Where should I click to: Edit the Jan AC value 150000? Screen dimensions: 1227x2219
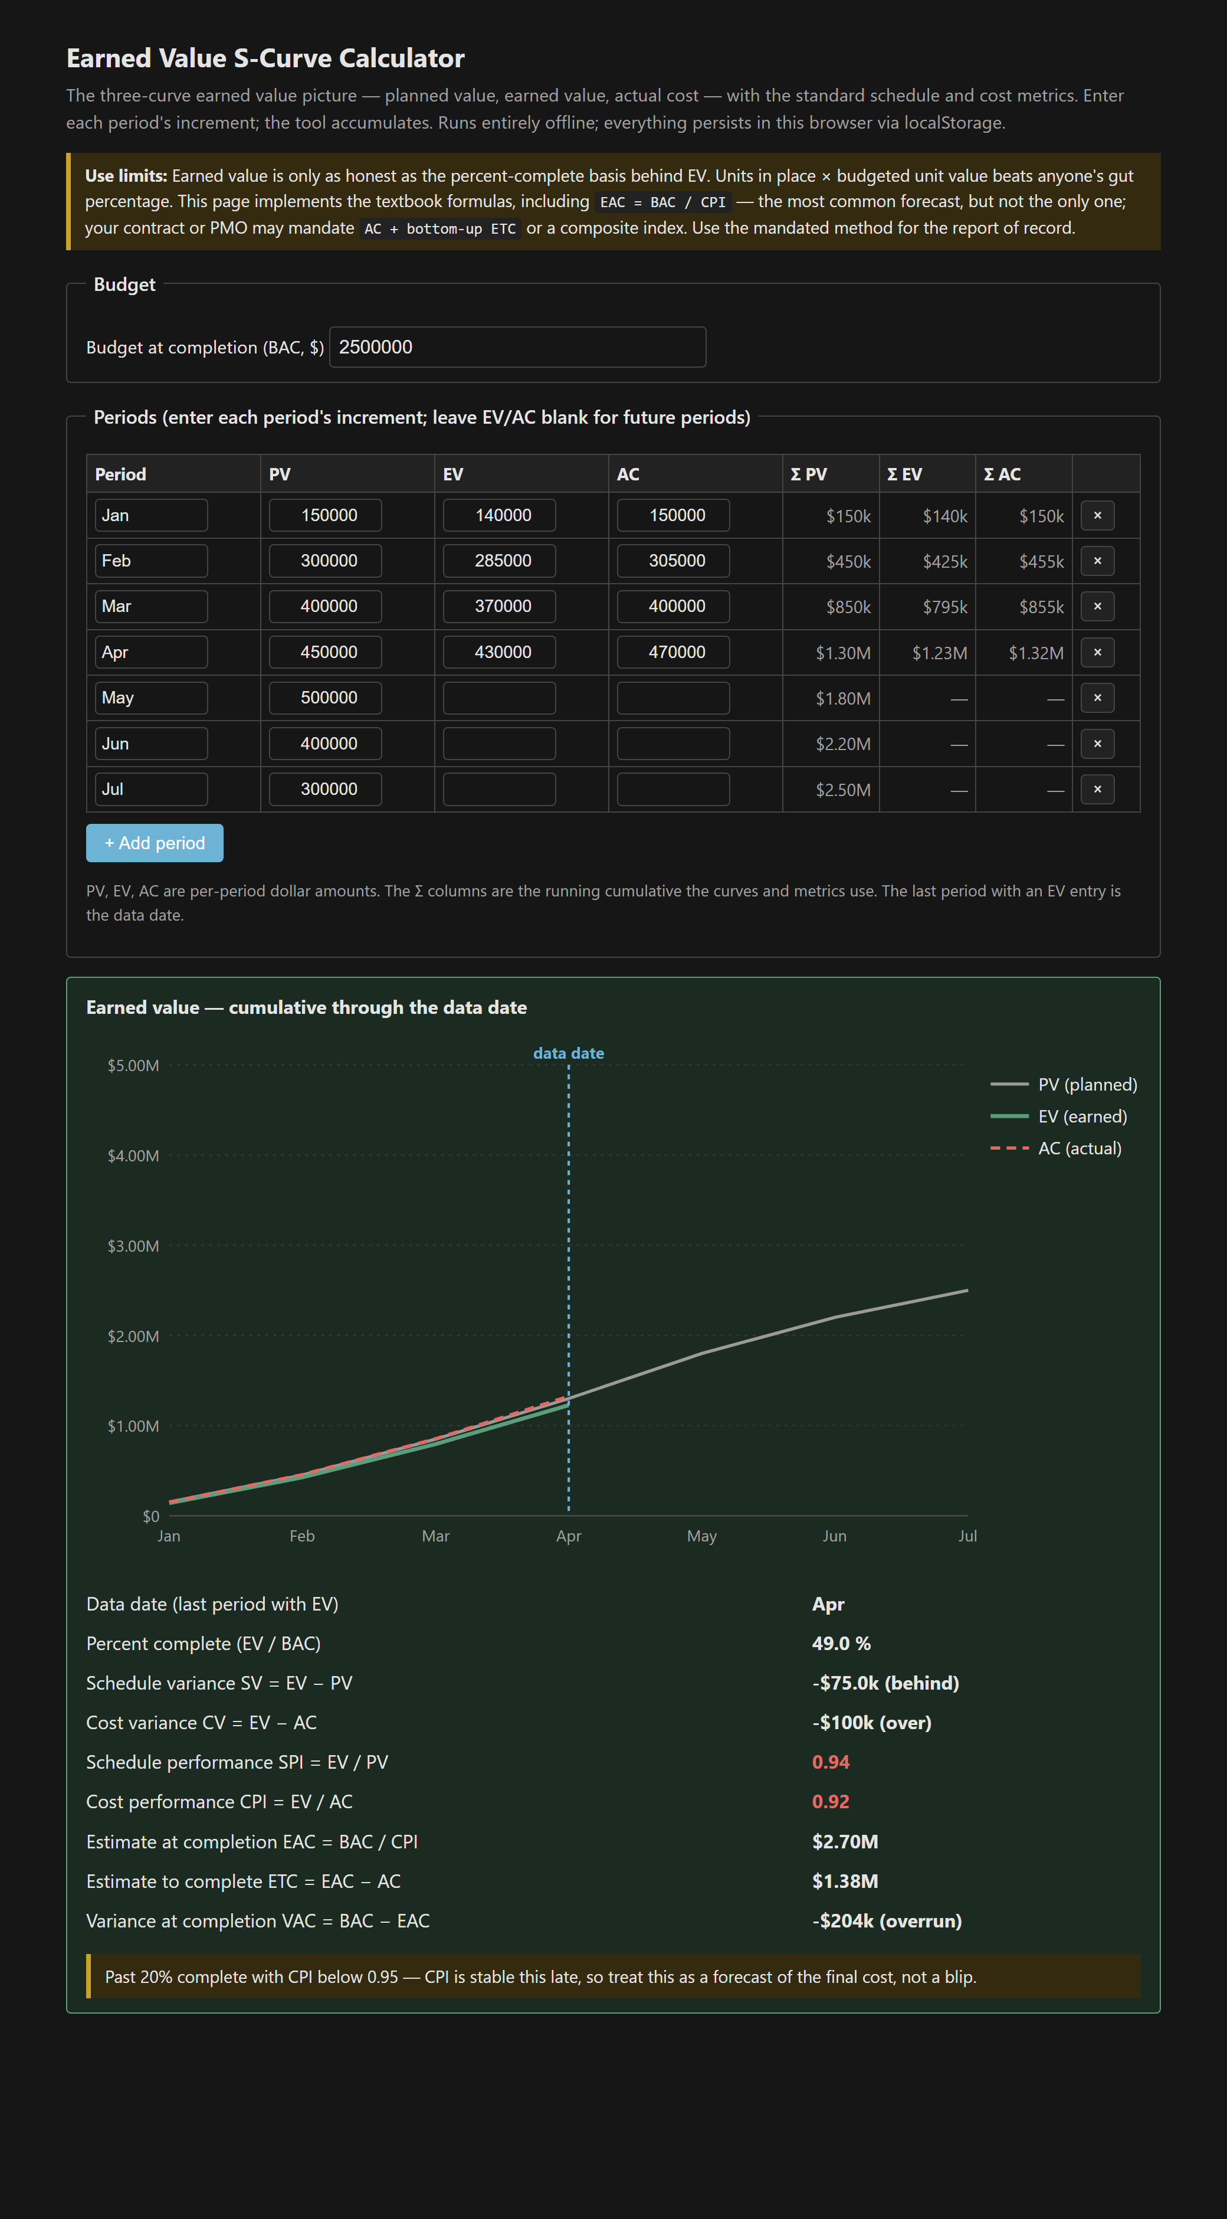[673, 515]
